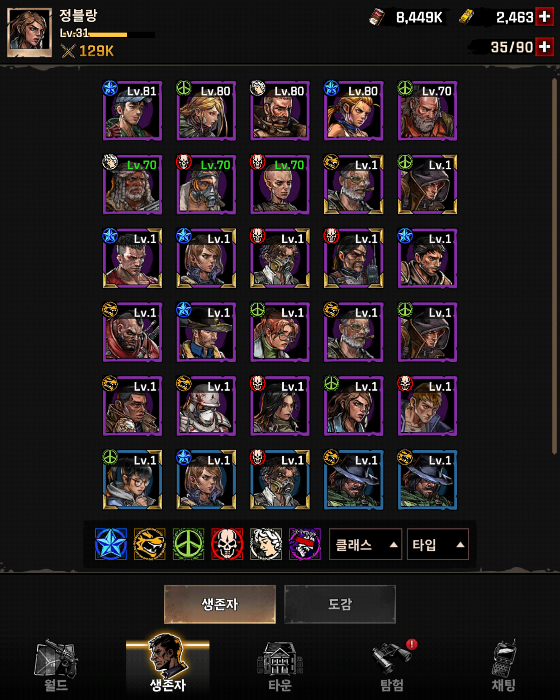Switch to the 생존자 list tab
Image resolution: width=560 pixels, height=700 pixels.
pos(220,604)
